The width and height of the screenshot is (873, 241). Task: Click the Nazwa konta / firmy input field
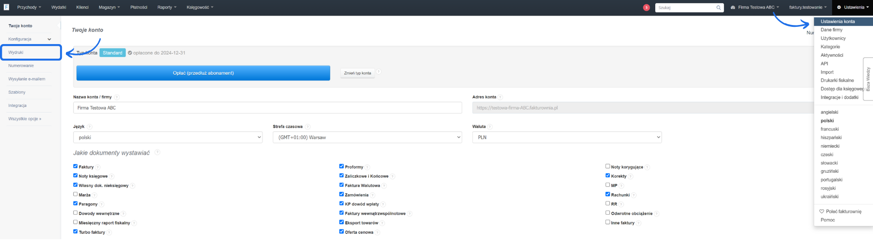[267, 108]
